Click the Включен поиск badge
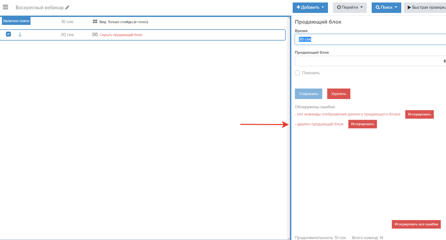The width and height of the screenshot is (446, 240). tap(16, 21)
